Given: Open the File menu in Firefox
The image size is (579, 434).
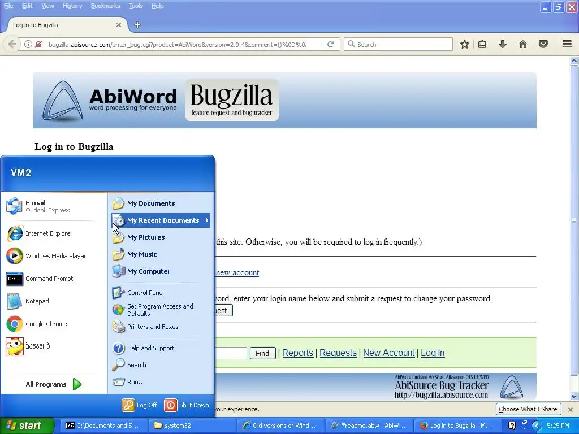Looking at the screenshot, I should (x=8, y=6).
